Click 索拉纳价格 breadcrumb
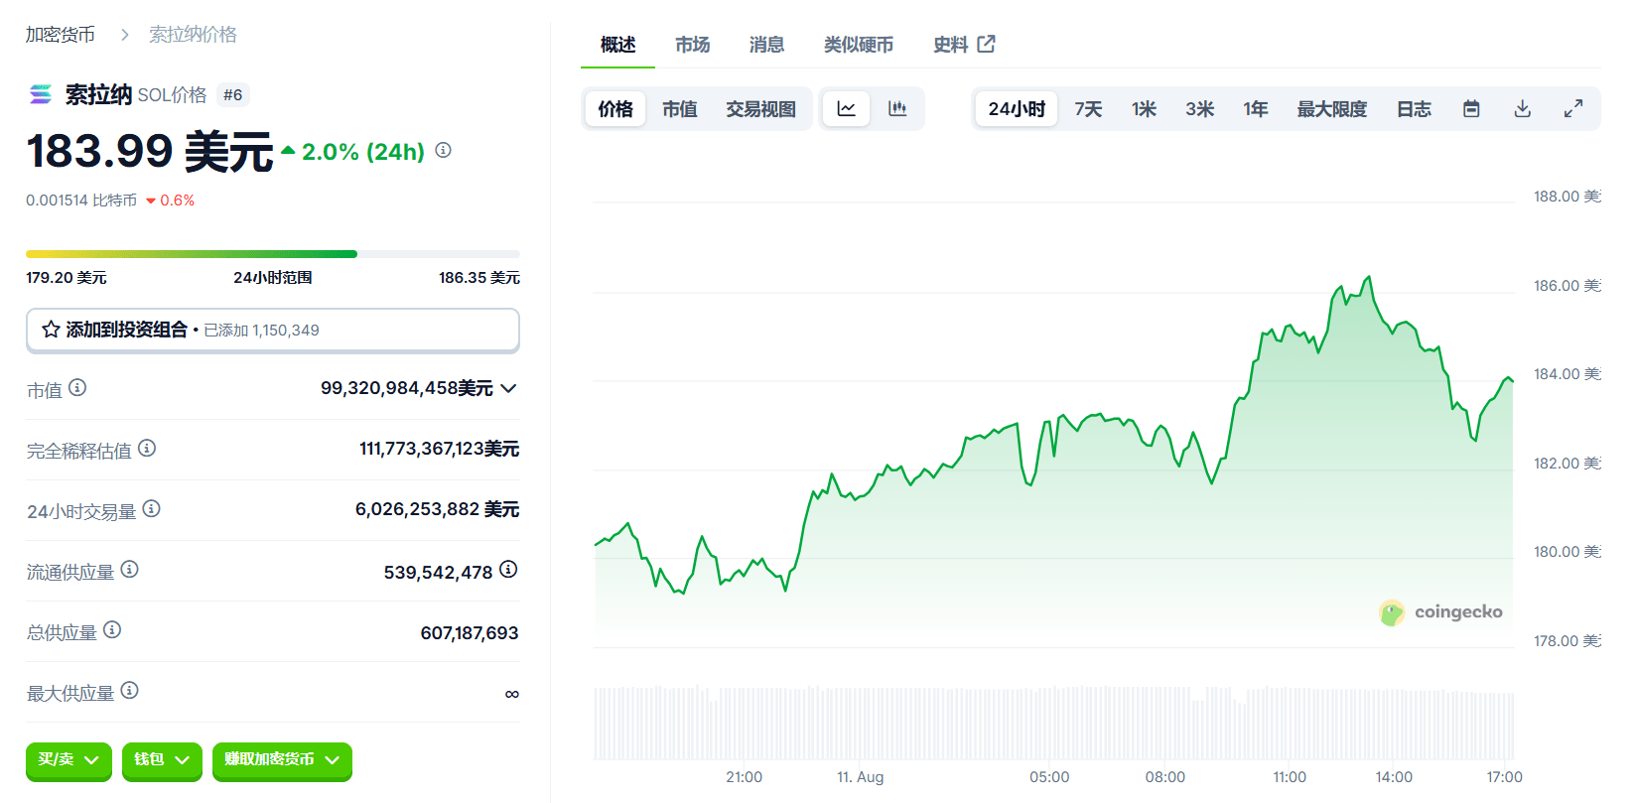The image size is (1636, 803). point(193,35)
